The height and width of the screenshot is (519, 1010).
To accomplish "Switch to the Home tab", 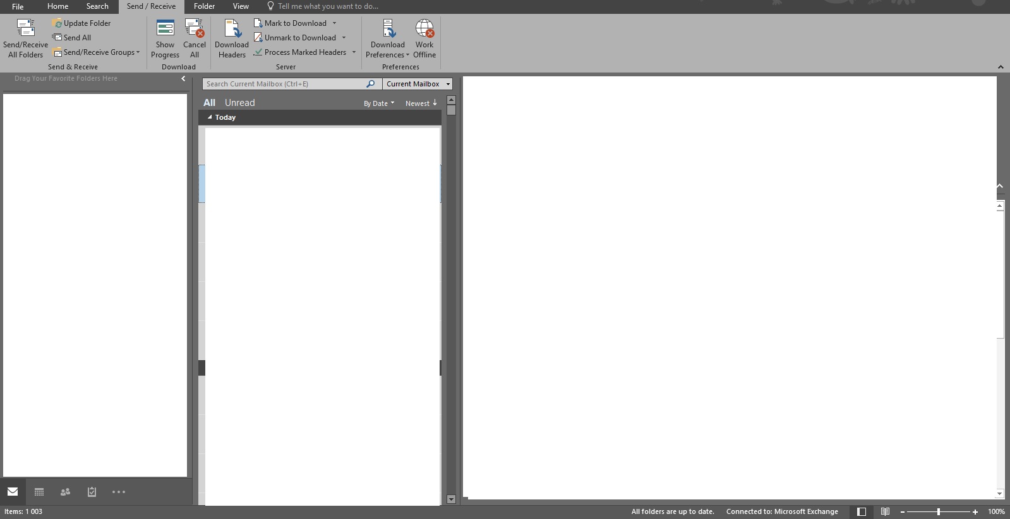I will (x=57, y=6).
